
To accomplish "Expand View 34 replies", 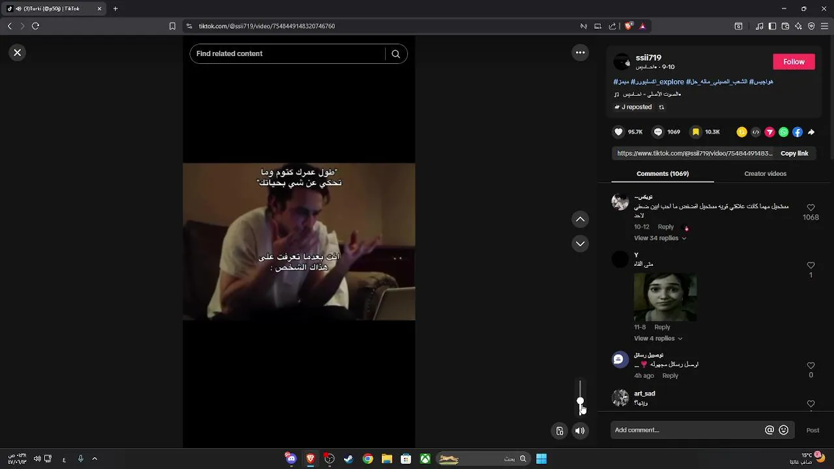I will tap(660, 238).
